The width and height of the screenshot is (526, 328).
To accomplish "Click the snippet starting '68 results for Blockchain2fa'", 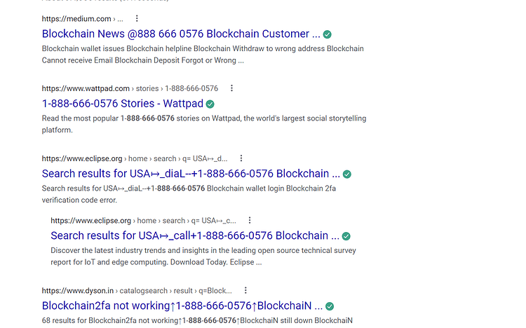I will 197,320.
